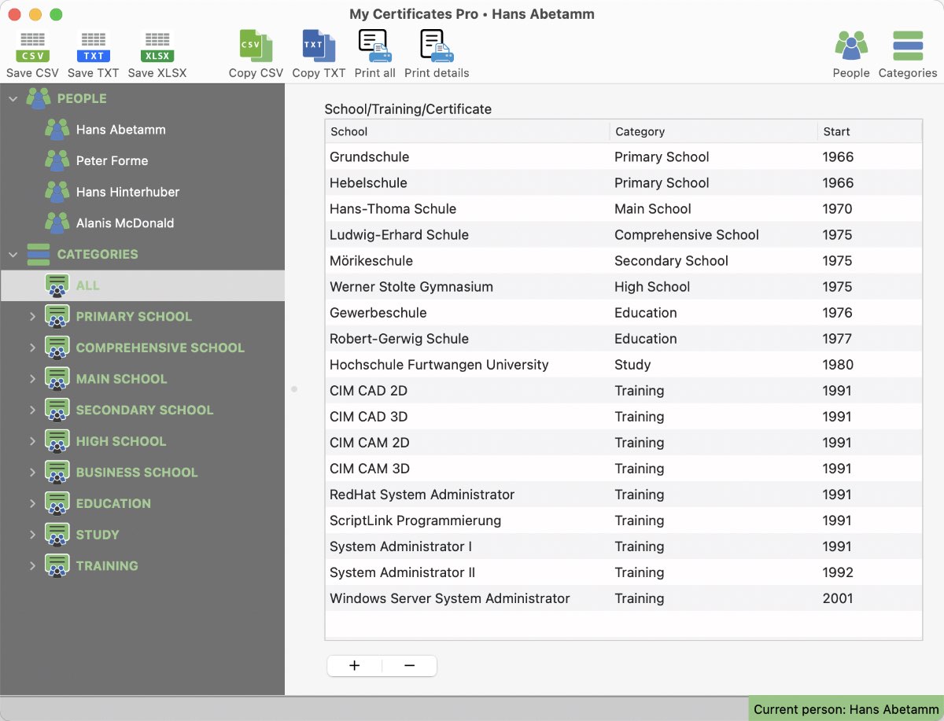The width and height of the screenshot is (944, 721).
Task: Click the Save CSV toolbar icon
Action: (32, 47)
